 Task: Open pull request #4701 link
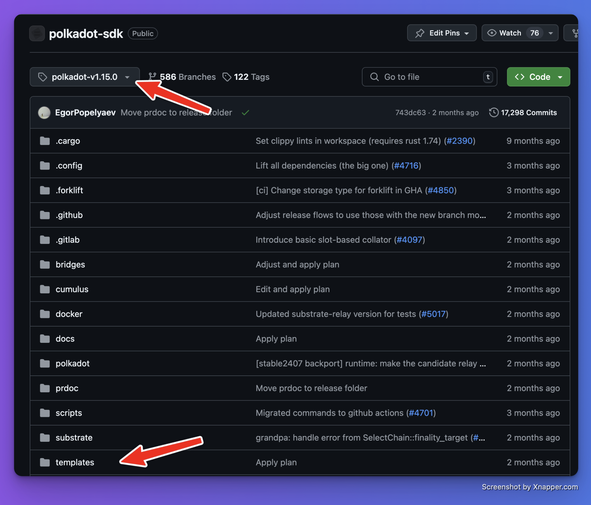[421, 413]
